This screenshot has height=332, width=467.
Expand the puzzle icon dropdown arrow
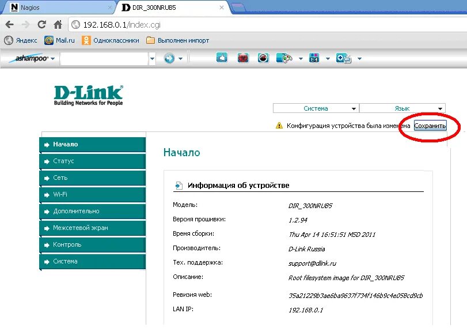(x=328, y=59)
